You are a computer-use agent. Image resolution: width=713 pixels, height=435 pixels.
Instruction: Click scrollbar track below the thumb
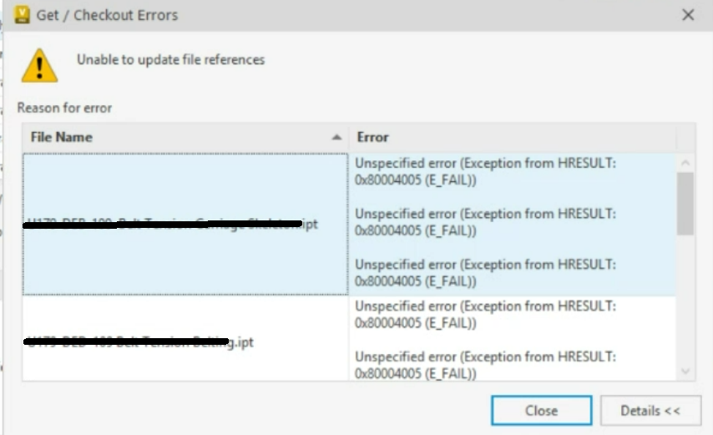point(685,299)
